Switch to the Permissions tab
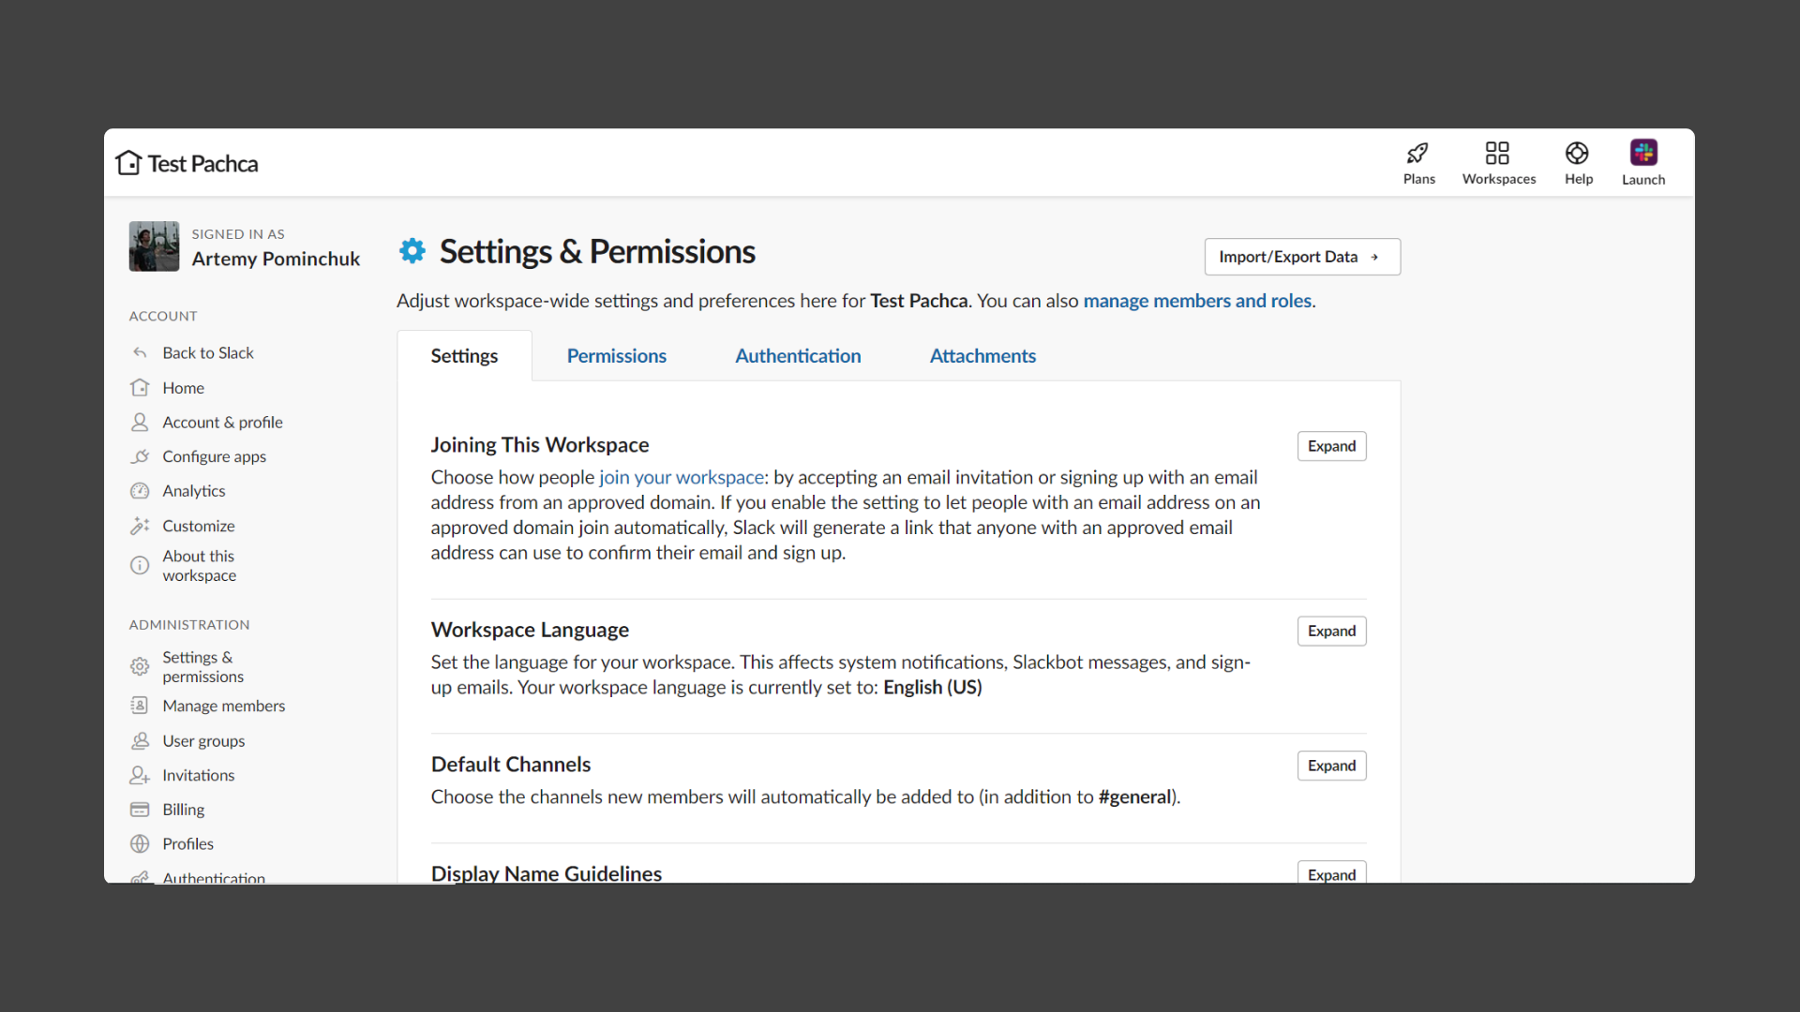The height and width of the screenshot is (1012, 1800). [x=616, y=356]
